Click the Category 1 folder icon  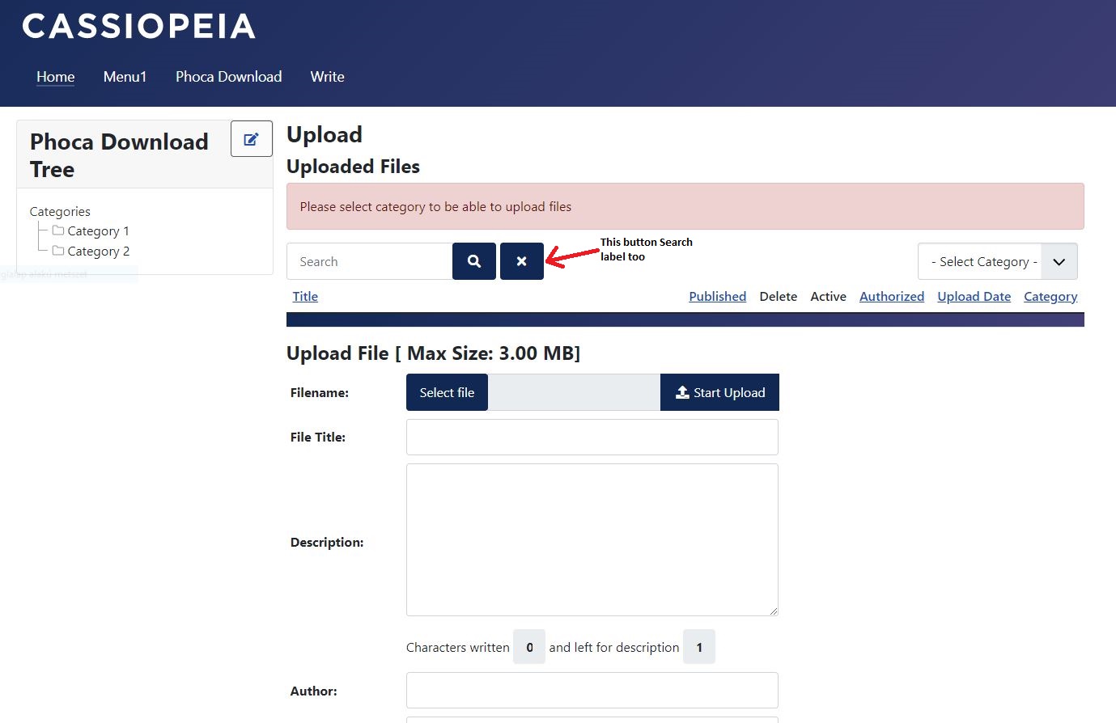point(58,230)
